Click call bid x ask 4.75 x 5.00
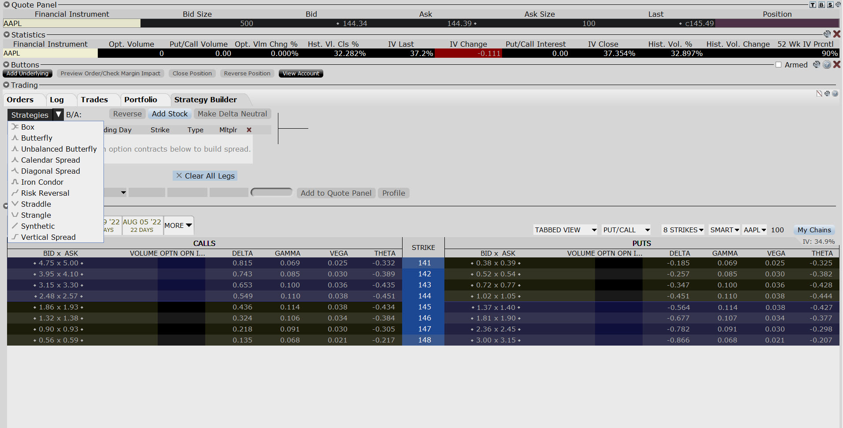 tap(59, 263)
